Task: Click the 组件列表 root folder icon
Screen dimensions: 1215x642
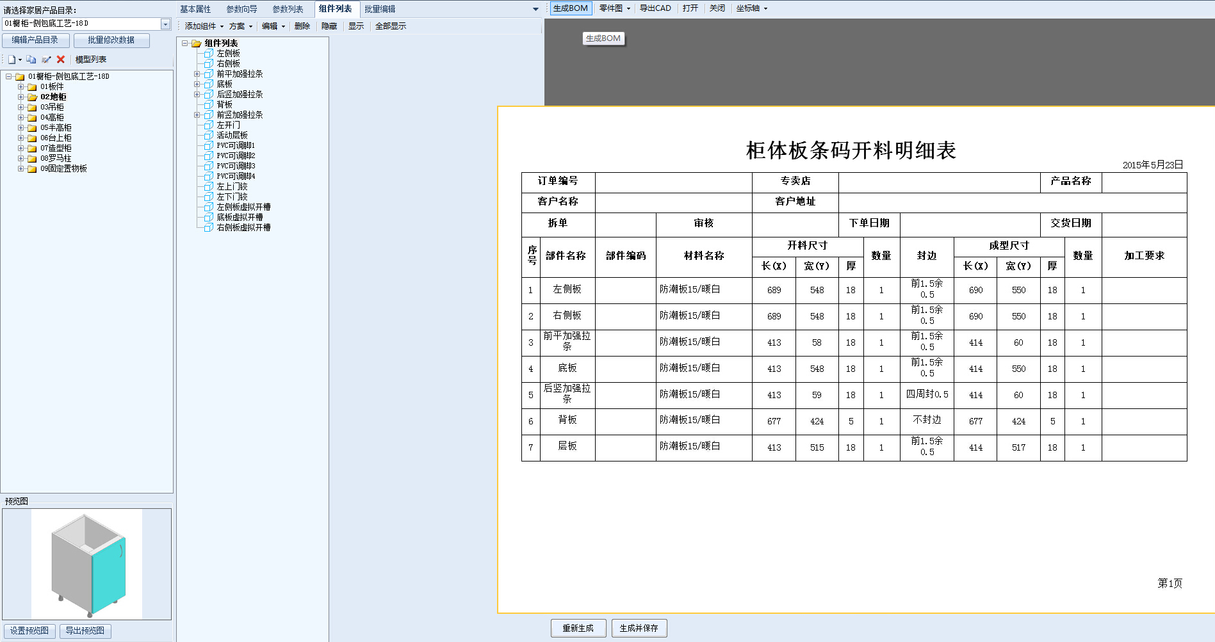Action: (197, 44)
